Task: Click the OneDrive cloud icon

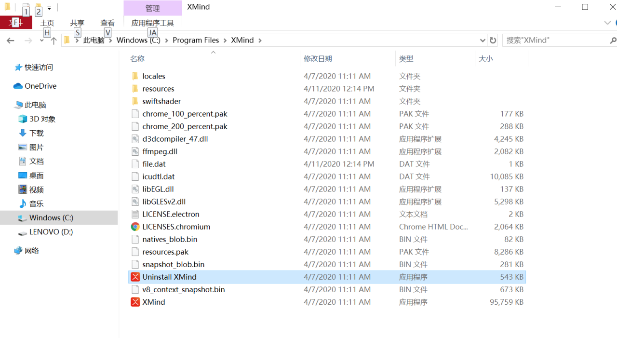Action: coord(18,86)
